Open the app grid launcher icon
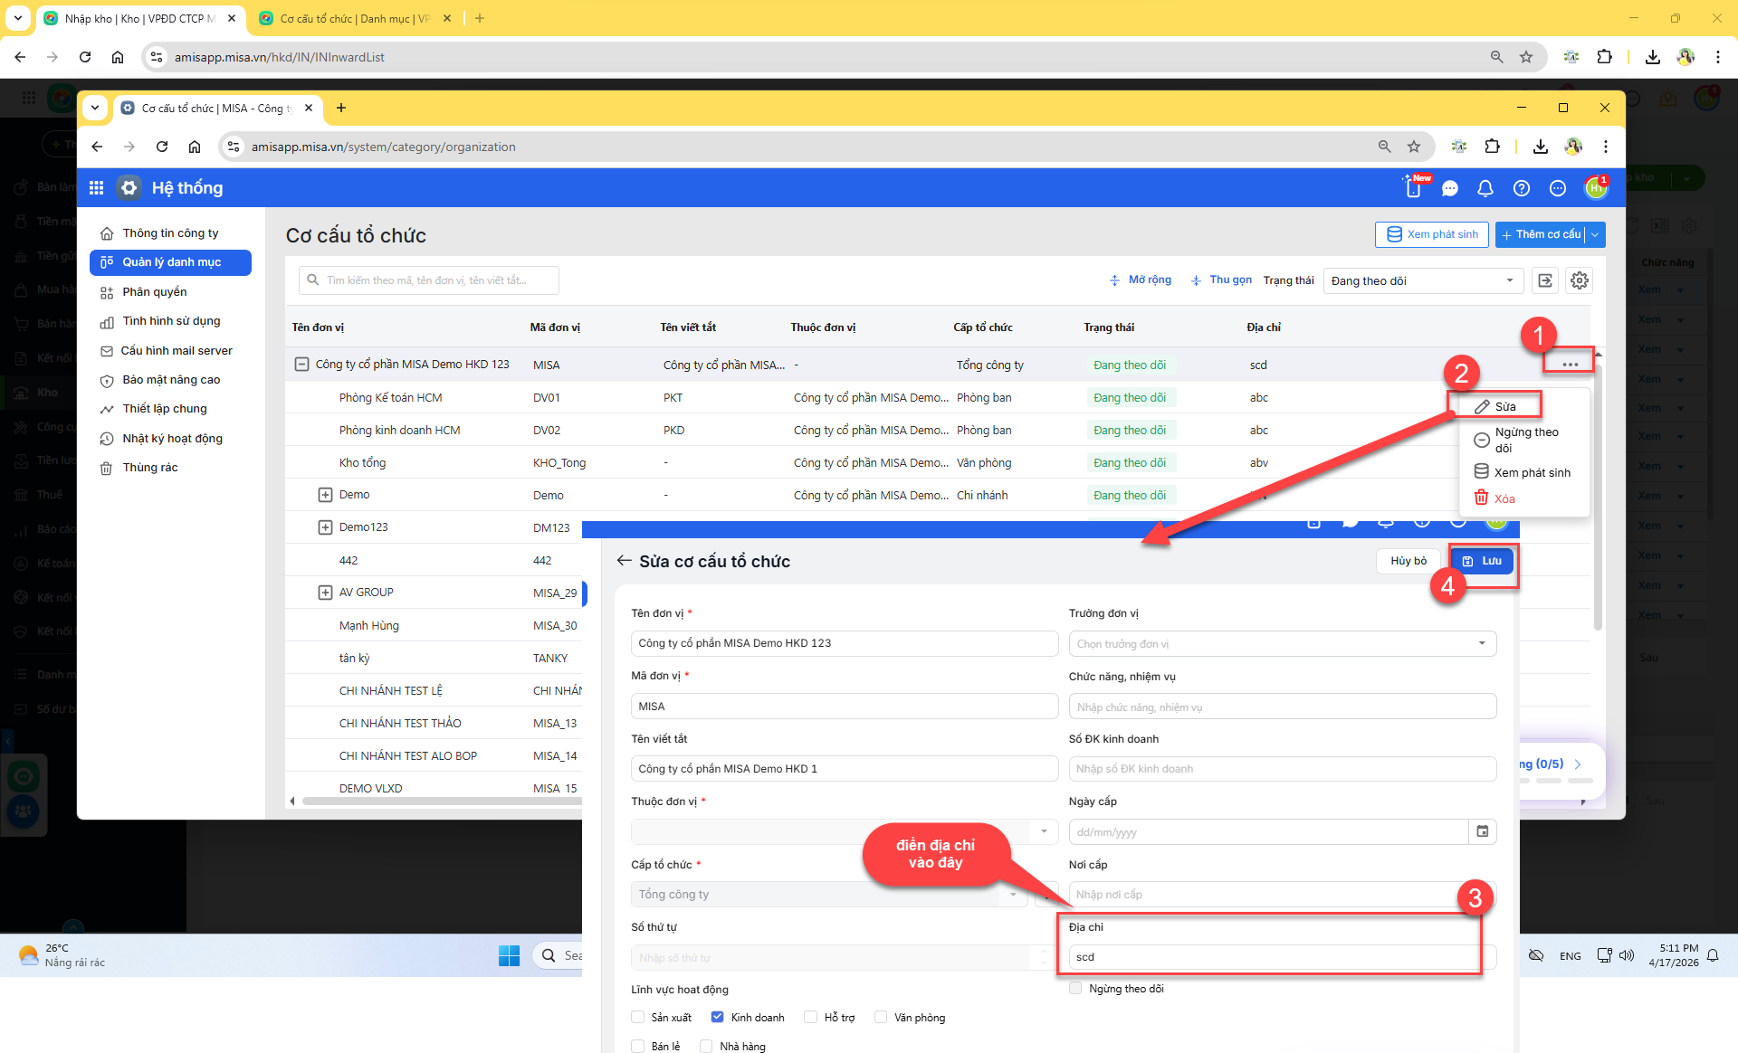 (97, 188)
